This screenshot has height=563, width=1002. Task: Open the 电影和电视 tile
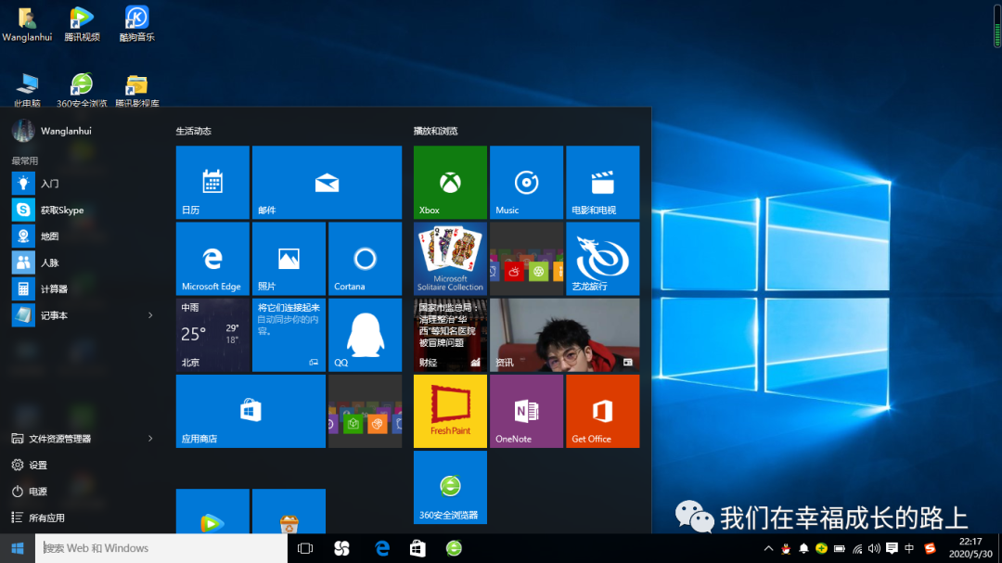click(x=603, y=182)
